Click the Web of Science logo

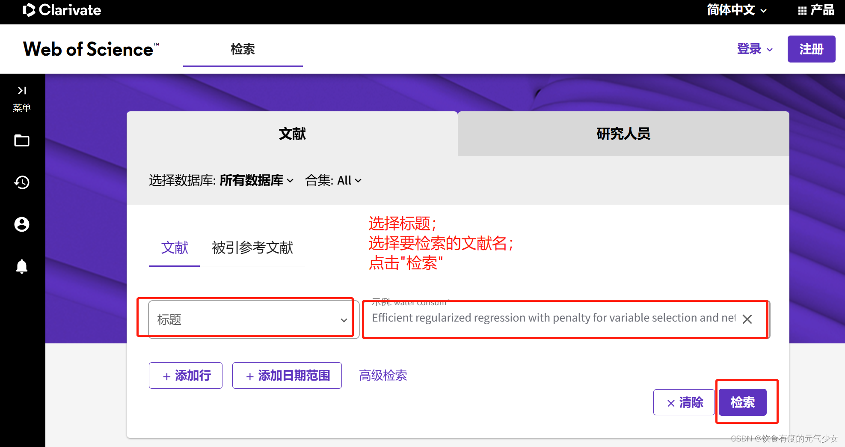(91, 49)
